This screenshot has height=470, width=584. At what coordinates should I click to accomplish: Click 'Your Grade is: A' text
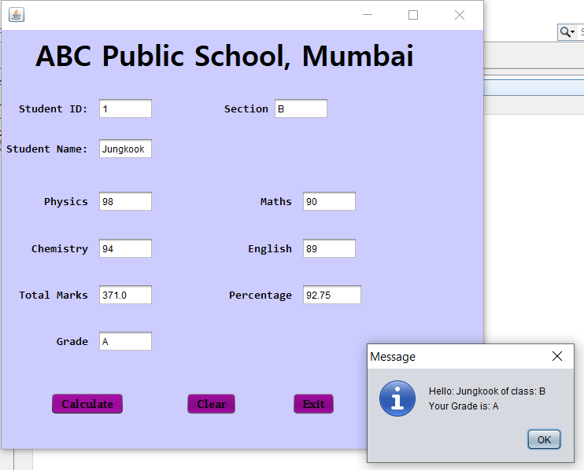click(x=464, y=406)
